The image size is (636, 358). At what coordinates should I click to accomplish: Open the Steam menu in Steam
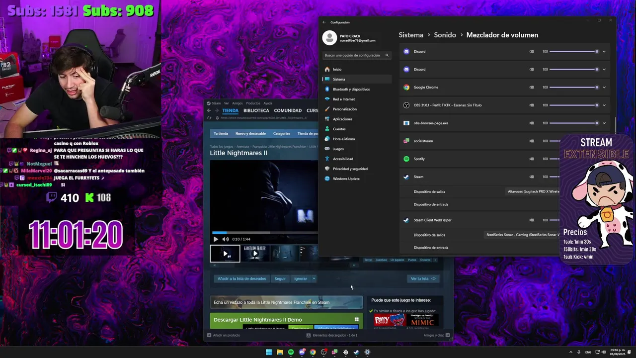click(x=216, y=103)
